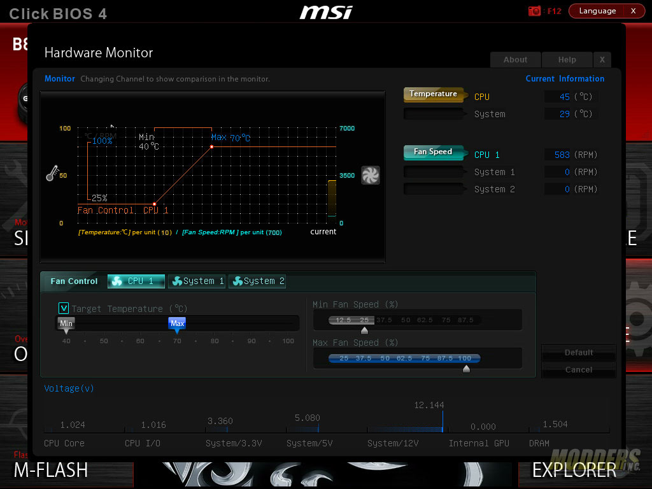Select 12.5 on Min Fan Speed scale
Screen dimensions: 652x489
click(x=343, y=320)
